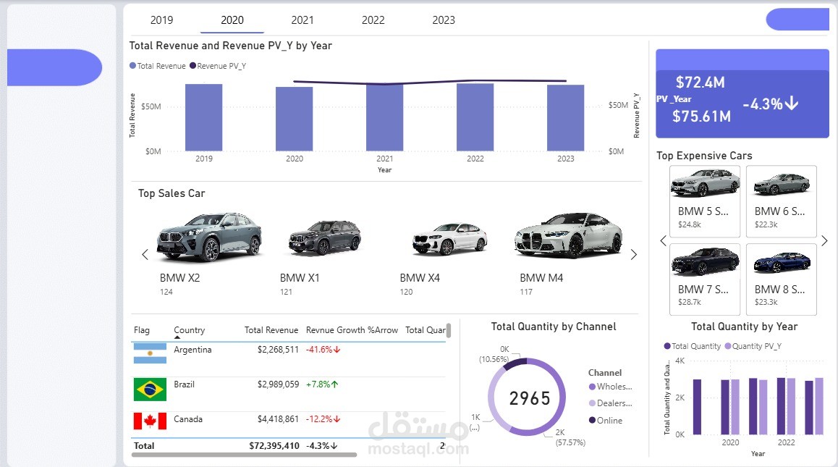Click the green up arrow beside Brazil's +7.8%
The height and width of the screenshot is (467, 838).
tap(335, 384)
